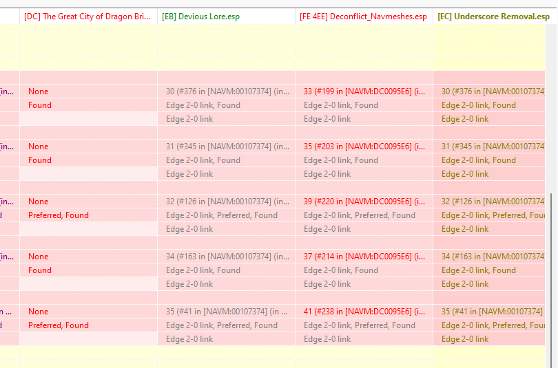Click red 'Preferred, Found' below the 35 (#41) row
558x368 pixels.
pyautogui.click(x=59, y=326)
